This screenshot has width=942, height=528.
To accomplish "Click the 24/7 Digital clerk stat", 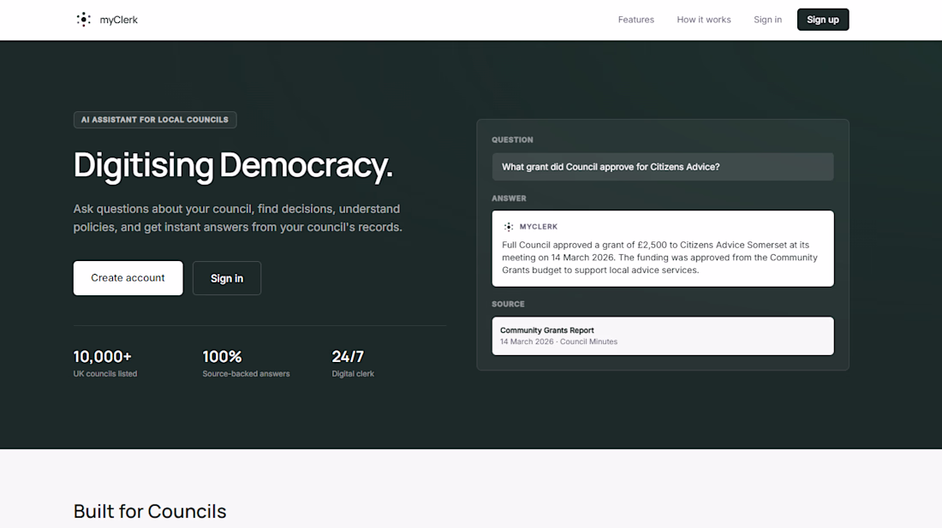I will click(x=353, y=364).
